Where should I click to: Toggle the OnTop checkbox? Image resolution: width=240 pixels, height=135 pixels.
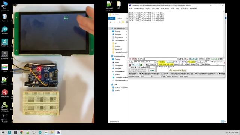tap(198, 59)
